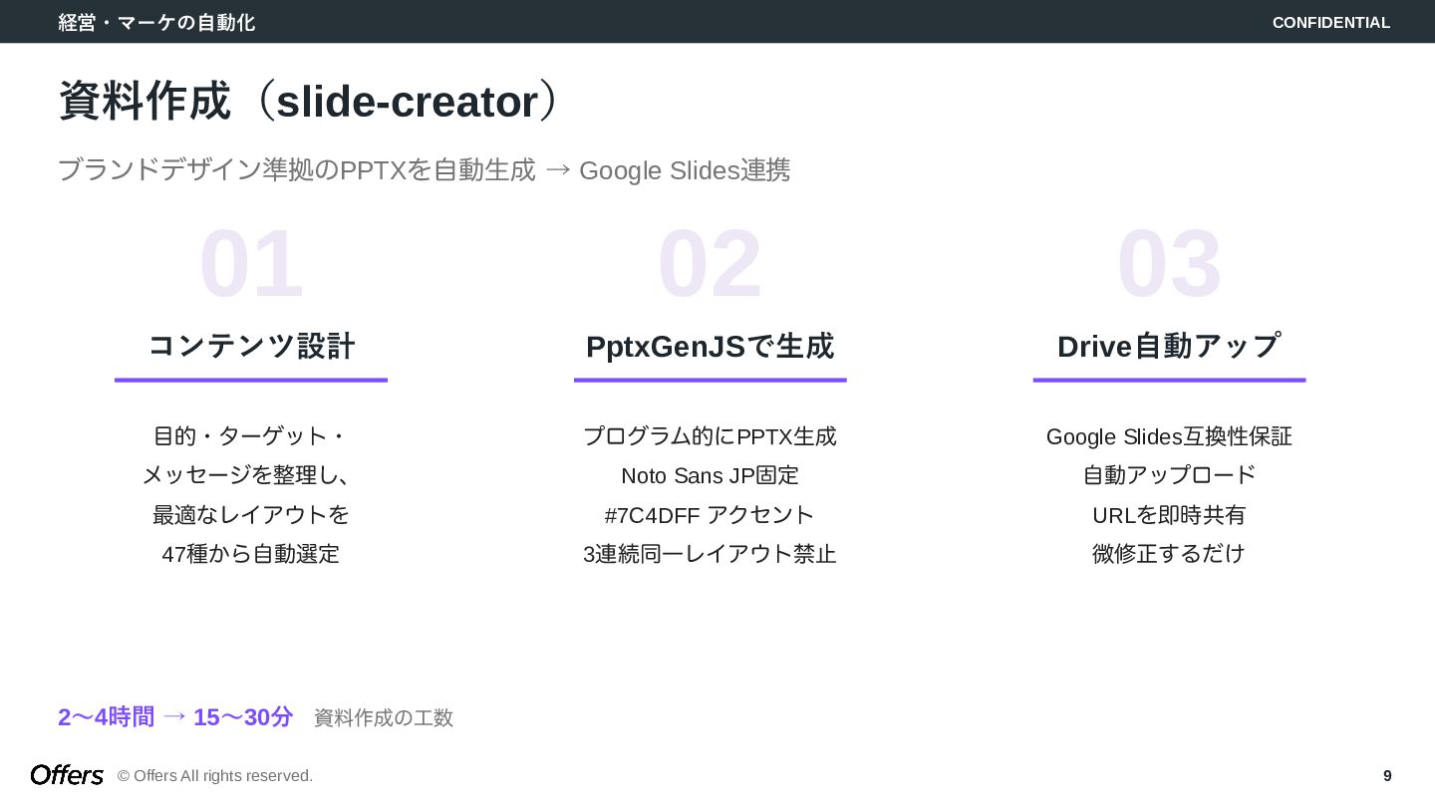
Task: Click the line Google Slides互換性保証
Action: pyautogui.click(x=1169, y=436)
